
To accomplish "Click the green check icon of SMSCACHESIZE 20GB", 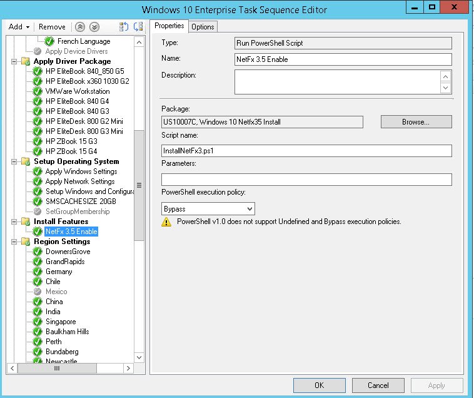I will [38, 202].
